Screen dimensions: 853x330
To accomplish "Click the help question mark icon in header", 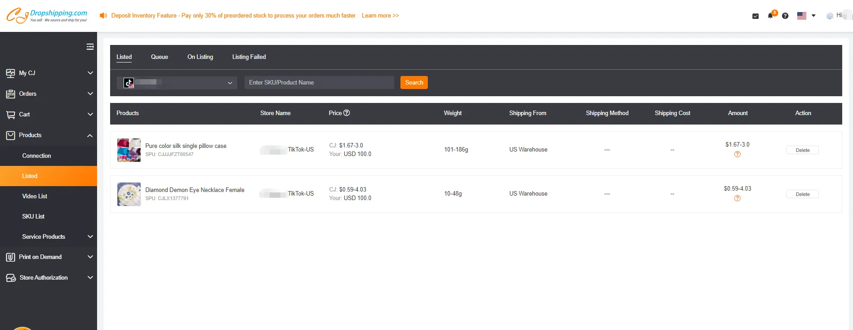I will (785, 16).
